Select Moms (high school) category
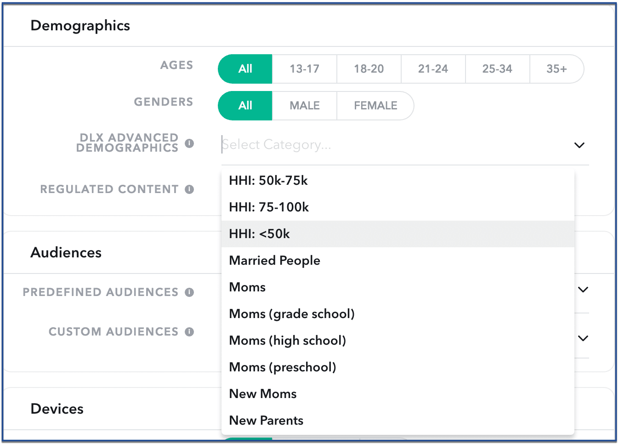The width and height of the screenshot is (619, 444). (x=398, y=341)
